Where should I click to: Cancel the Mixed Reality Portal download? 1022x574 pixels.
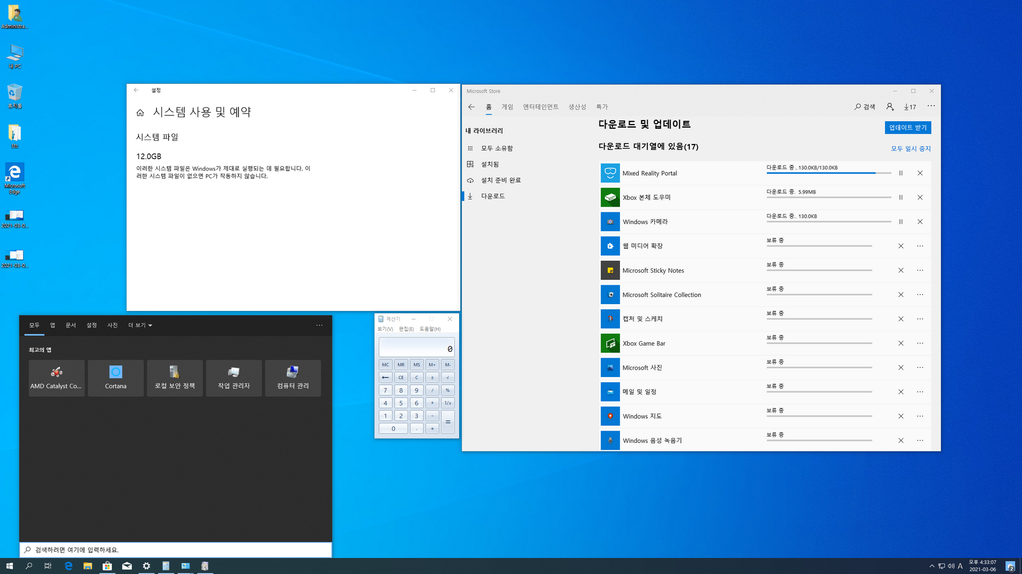920,173
